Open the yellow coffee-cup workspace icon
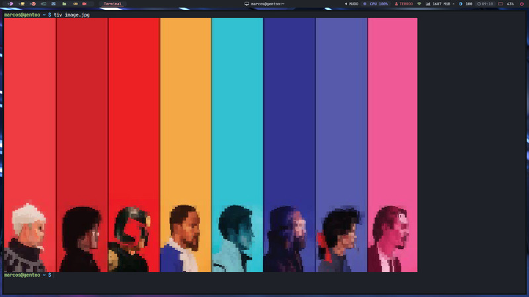The width and height of the screenshot is (529, 297). (22, 4)
